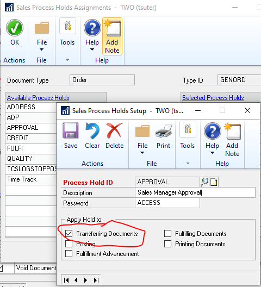Click Add Note in the Setup window
Screen dimensions: 261x287
pos(232,140)
